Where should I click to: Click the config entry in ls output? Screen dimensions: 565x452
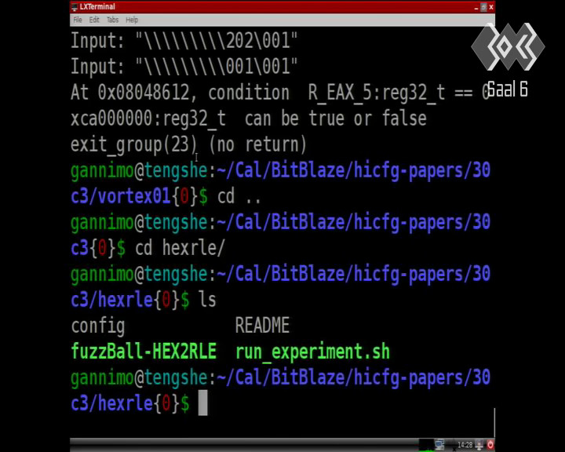98,326
